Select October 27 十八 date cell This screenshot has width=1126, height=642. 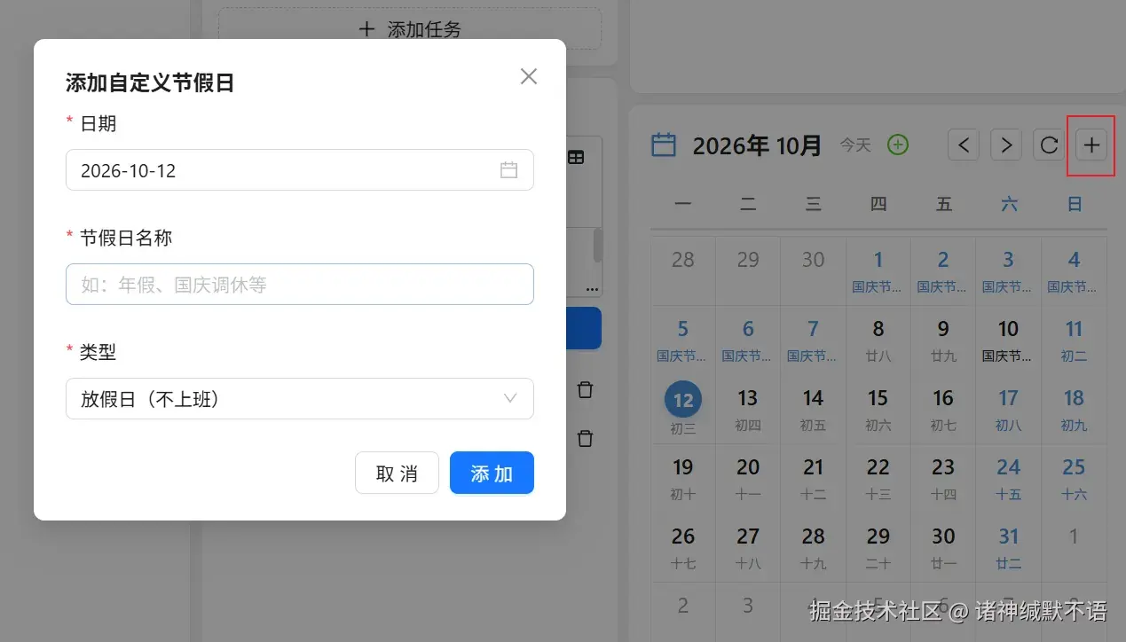(748, 548)
